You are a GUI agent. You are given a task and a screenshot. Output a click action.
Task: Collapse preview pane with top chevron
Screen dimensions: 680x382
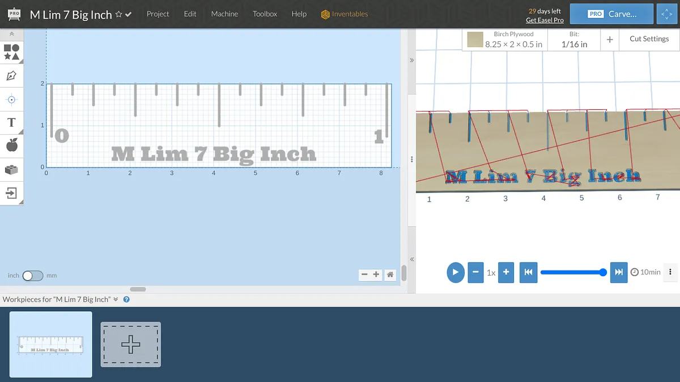click(412, 60)
